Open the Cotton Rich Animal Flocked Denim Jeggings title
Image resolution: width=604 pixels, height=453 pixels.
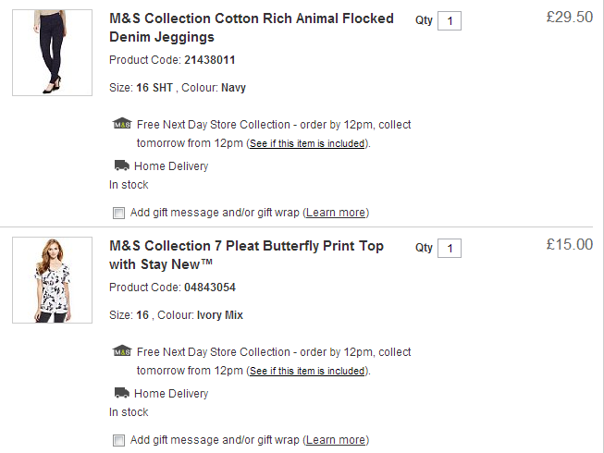click(251, 28)
